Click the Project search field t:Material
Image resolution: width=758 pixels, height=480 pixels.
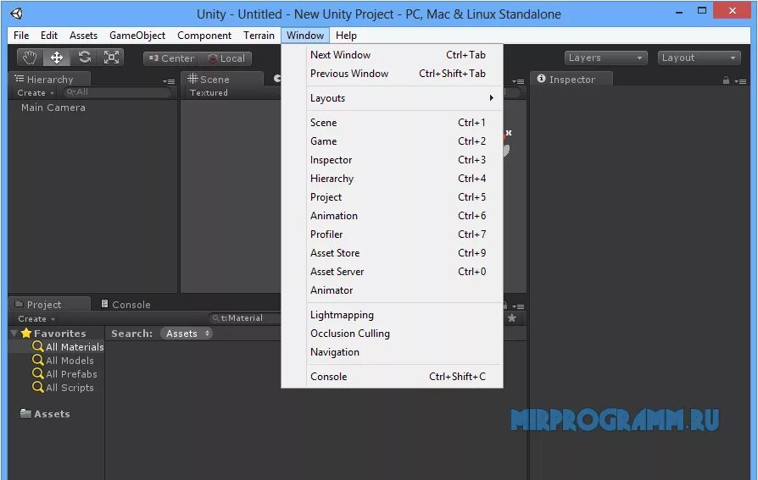point(245,318)
